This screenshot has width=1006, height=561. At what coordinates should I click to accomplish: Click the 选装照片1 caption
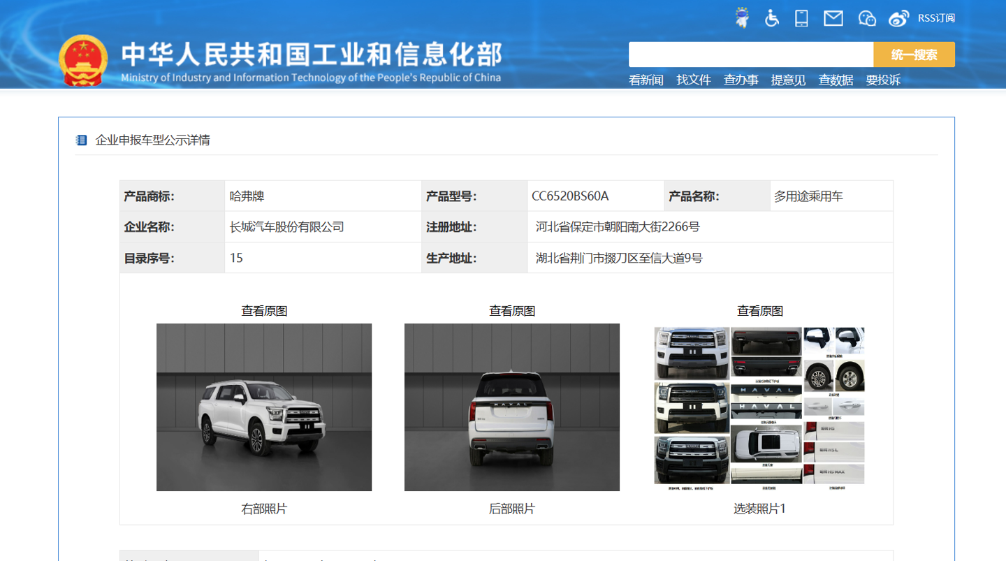[x=759, y=509]
